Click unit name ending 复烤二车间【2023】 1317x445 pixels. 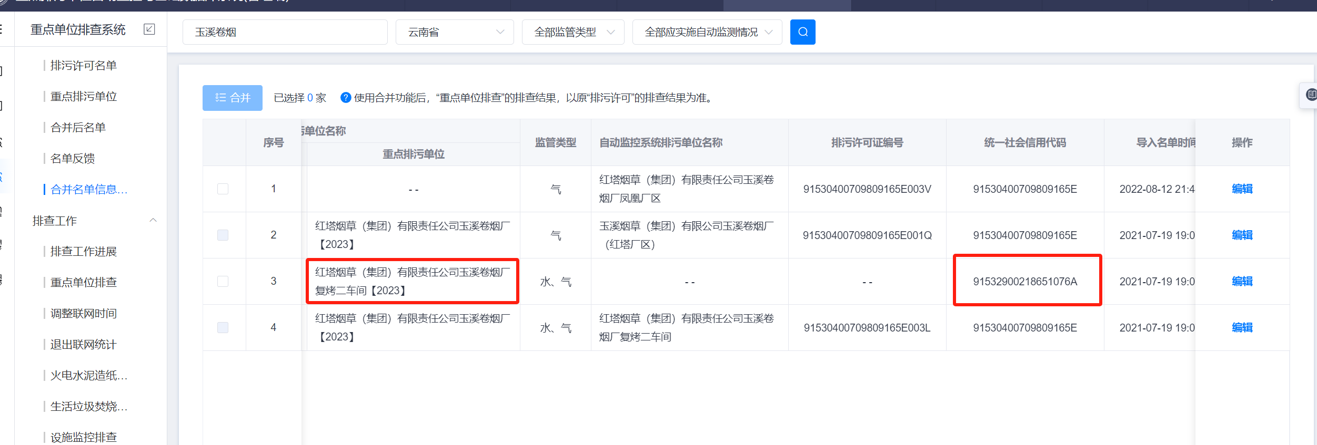coord(413,281)
